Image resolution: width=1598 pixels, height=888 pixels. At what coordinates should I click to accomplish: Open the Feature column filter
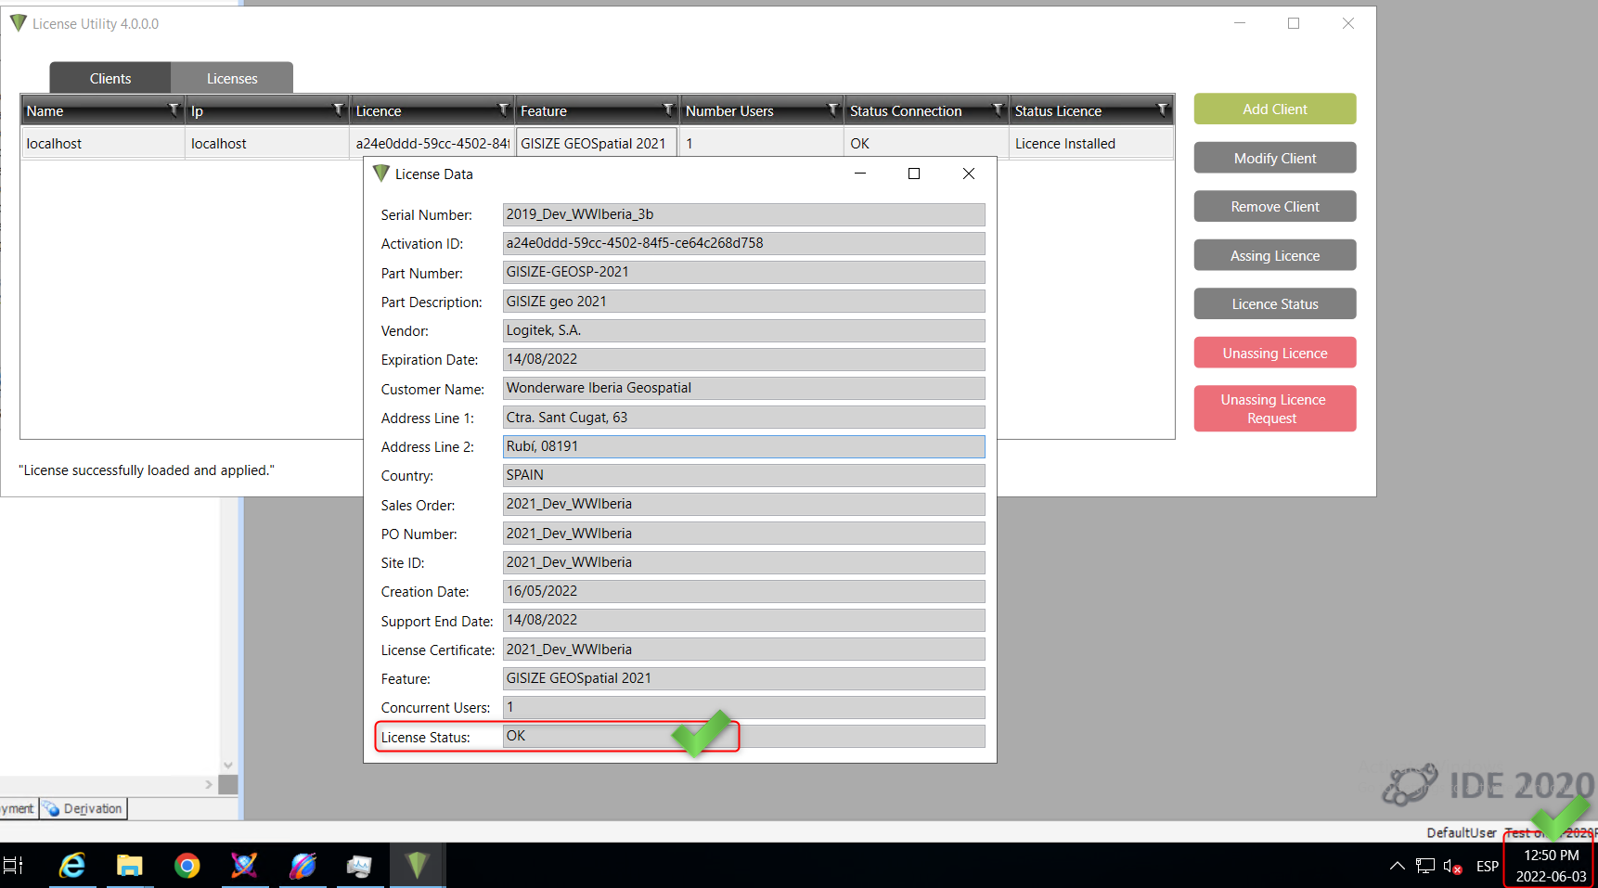click(x=668, y=109)
